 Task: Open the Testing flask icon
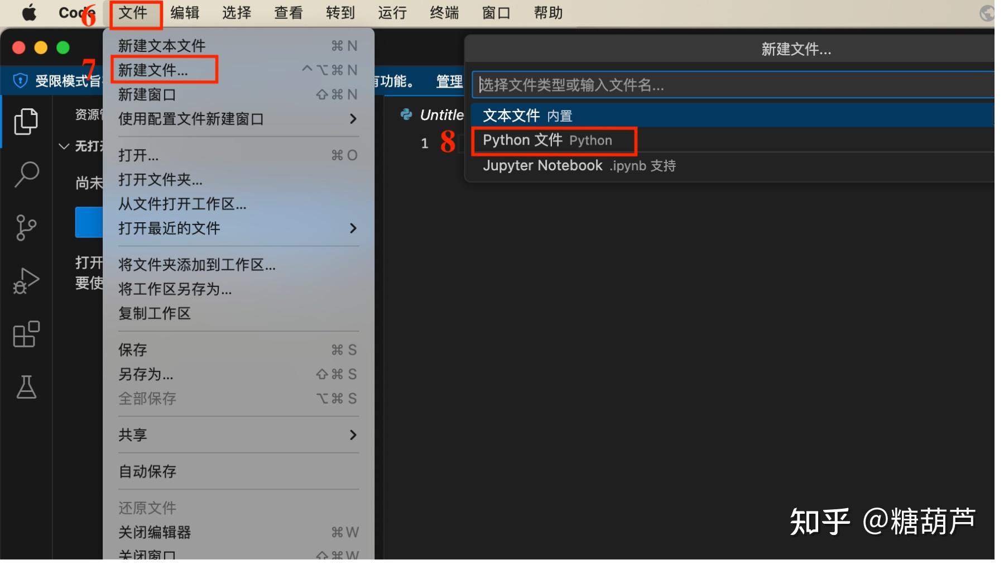(x=26, y=386)
